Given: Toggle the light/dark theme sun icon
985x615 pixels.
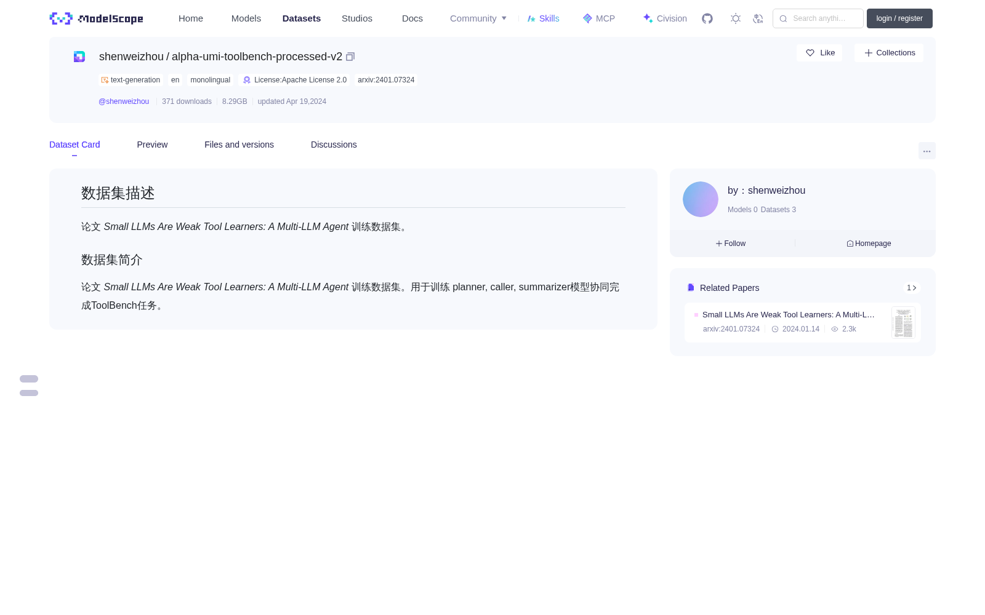Looking at the screenshot, I should pos(736,18).
